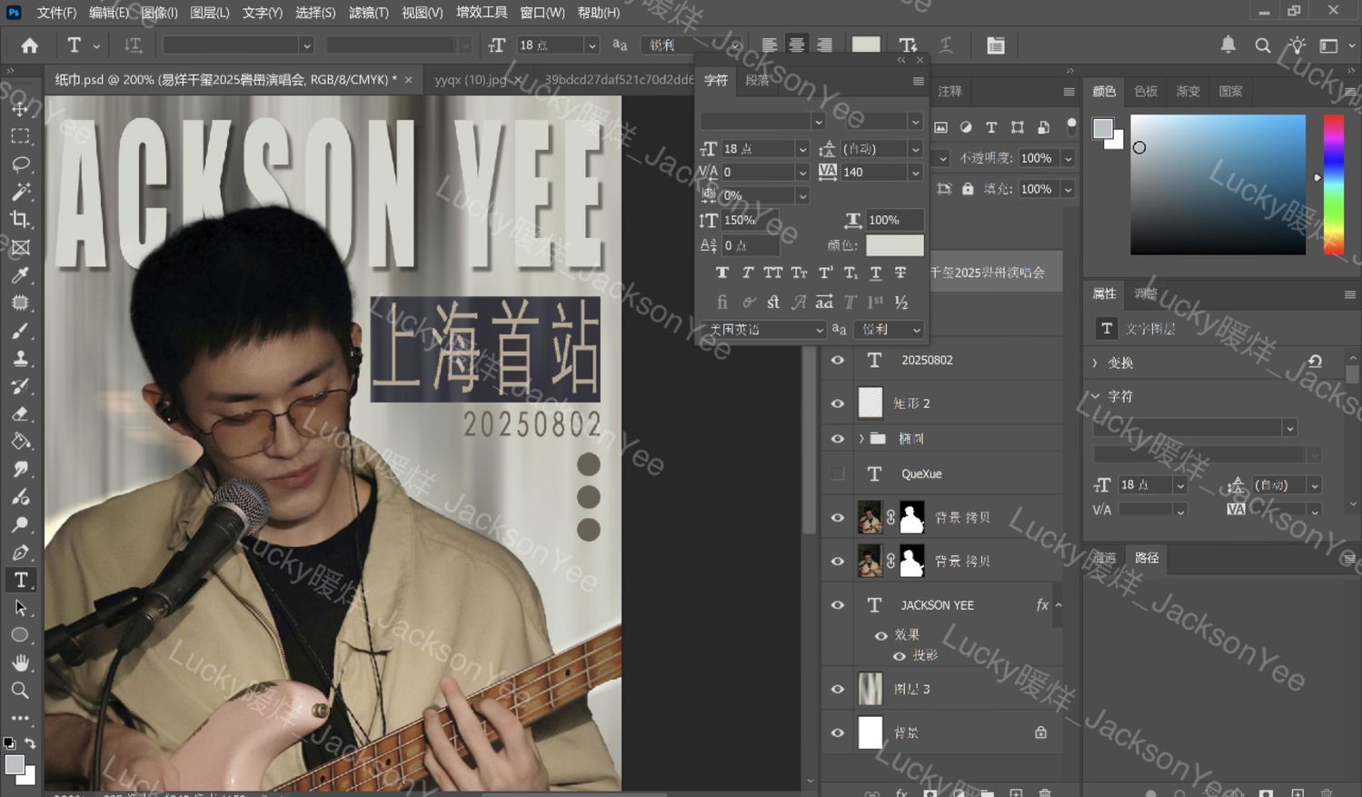Screen dimensions: 1362x797
Task: Expand the 椭圆 layer group
Action: point(861,438)
